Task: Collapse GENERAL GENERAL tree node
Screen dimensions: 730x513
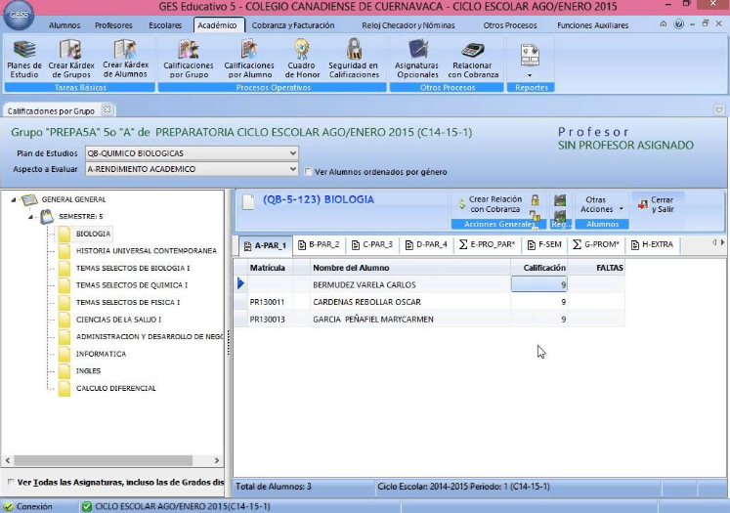Action: coord(14,199)
